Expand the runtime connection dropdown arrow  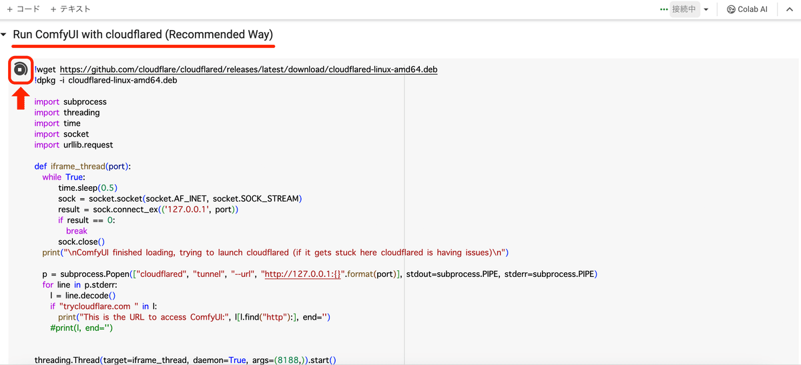[706, 9]
